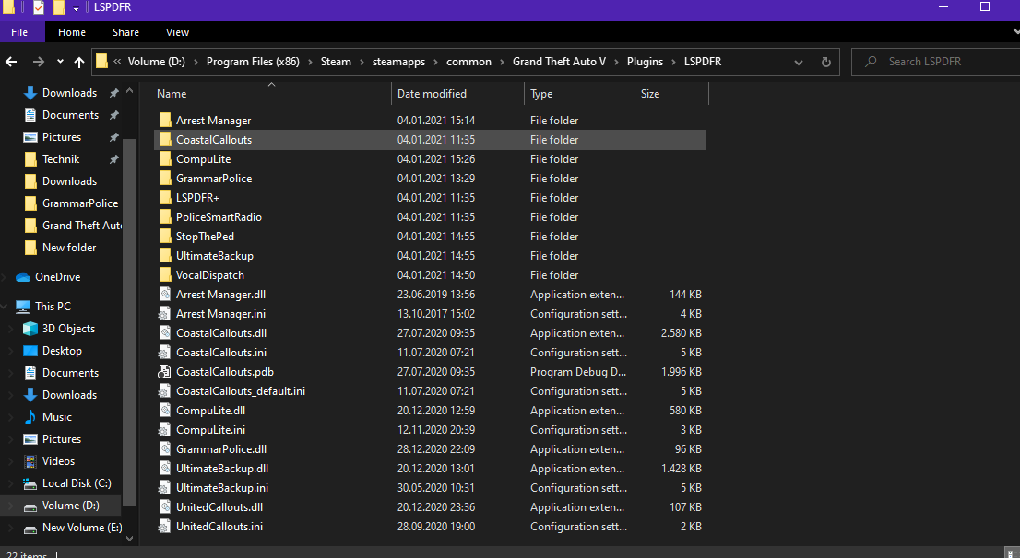
Task: Select Local Disk (C:) in sidebar
Action: tap(77, 483)
